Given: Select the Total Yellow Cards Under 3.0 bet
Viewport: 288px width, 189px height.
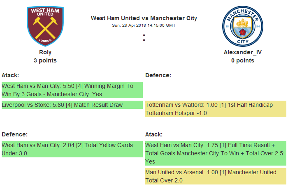Looking at the screenshot, I should coord(72,149).
